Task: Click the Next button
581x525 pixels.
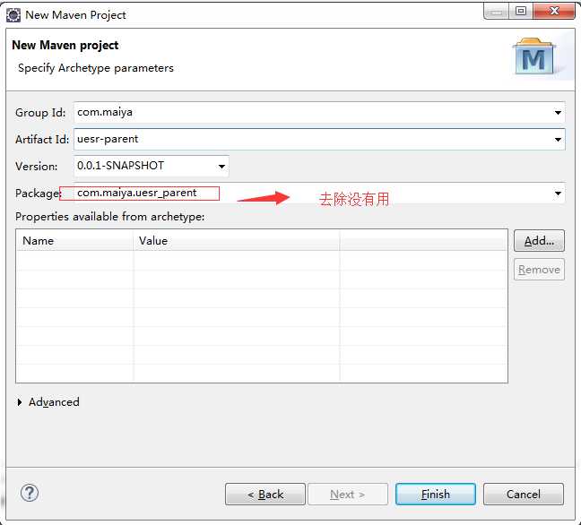Action: (x=348, y=495)
